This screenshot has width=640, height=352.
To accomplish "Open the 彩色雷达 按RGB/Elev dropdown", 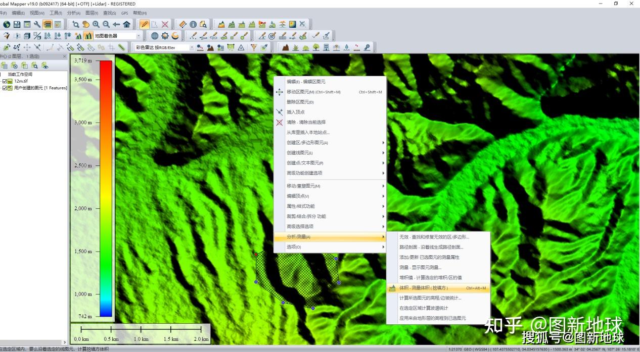I will point(192,47).
